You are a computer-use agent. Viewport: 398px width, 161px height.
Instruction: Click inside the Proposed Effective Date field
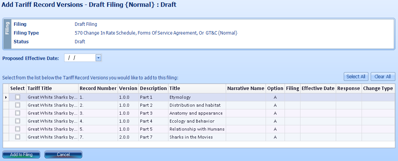pyautogui.click(x=80, y=58)
